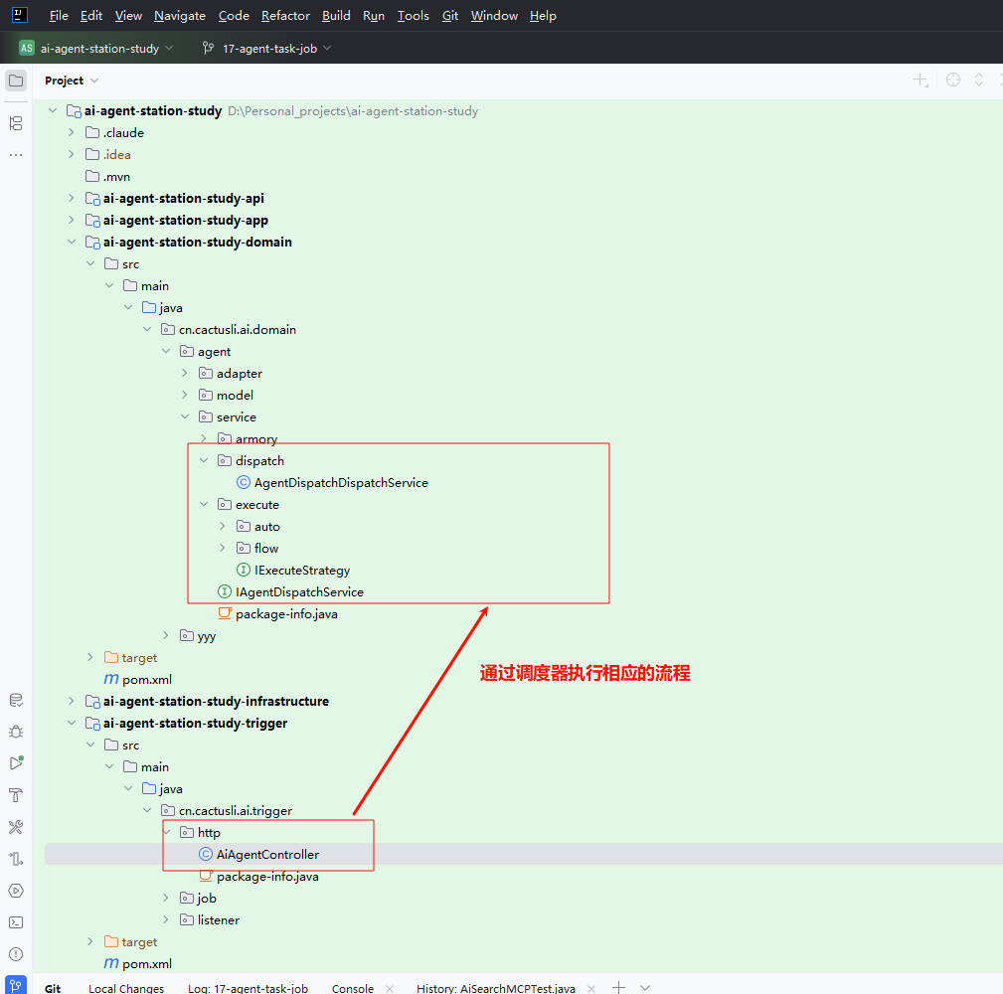Open the Database tool window icon

pos(16,700)
